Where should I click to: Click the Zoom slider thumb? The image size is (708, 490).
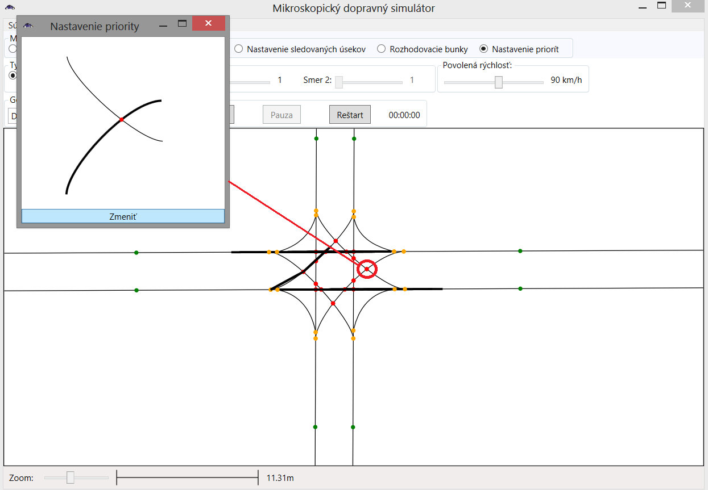tap(71, 478)
